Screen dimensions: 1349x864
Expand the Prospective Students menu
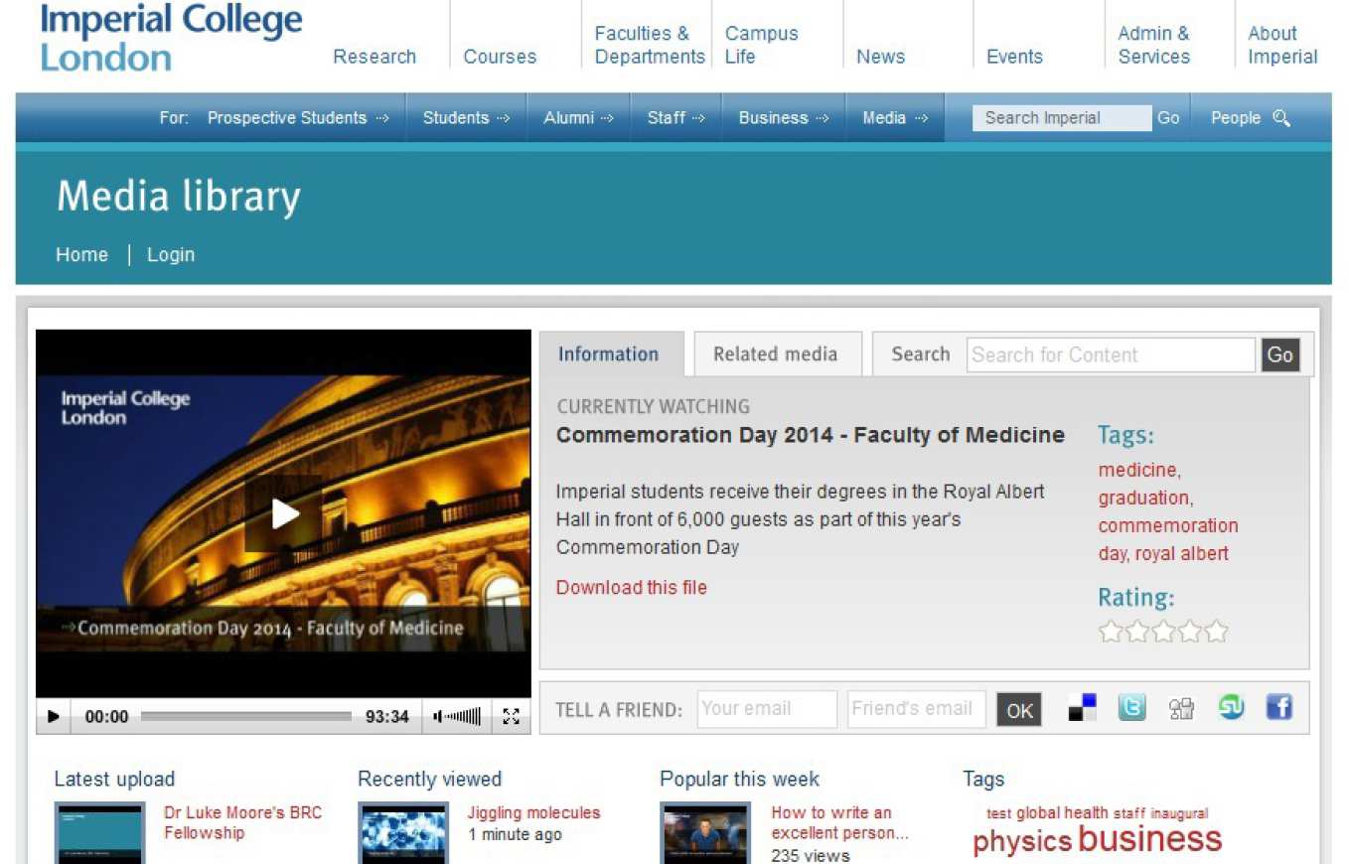(x=298, y=118)
